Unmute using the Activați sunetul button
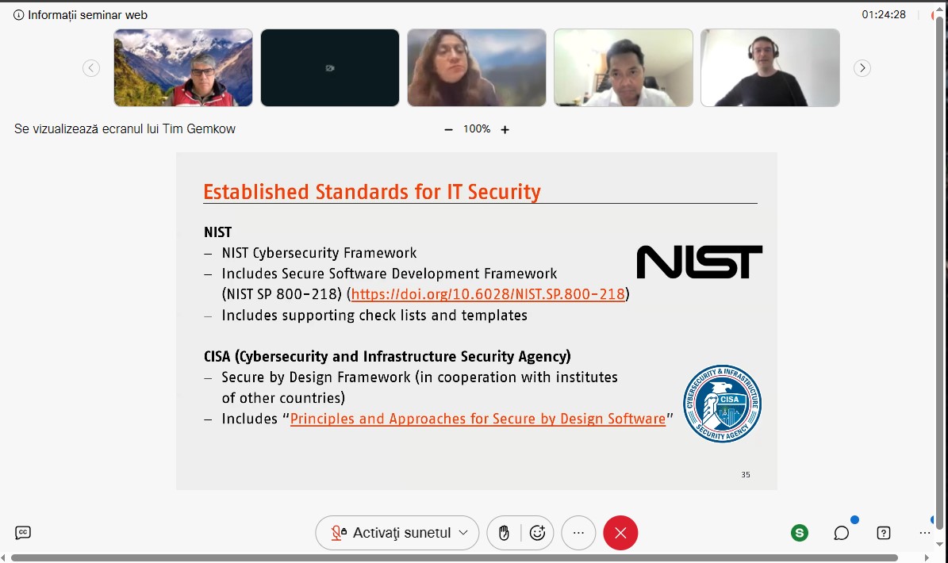The width and height of the screenshot is (948, 563). [392, 533]
